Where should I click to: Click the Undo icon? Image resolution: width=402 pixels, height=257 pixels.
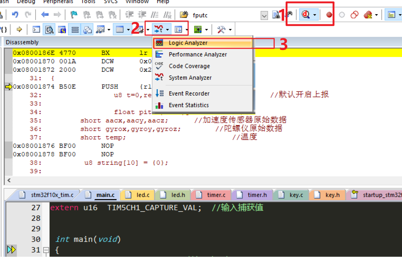15,14
